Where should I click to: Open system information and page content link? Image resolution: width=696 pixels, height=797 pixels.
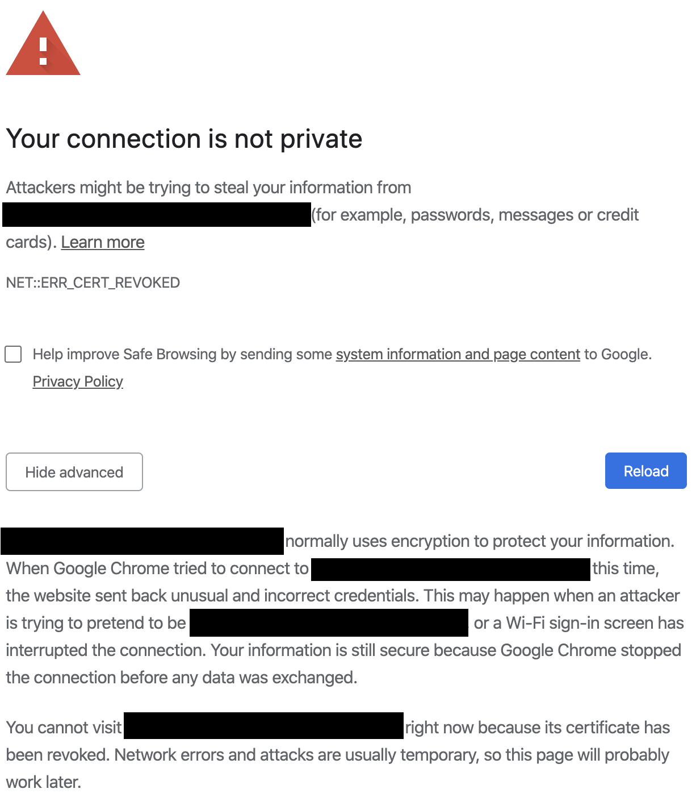pos(458,354)
